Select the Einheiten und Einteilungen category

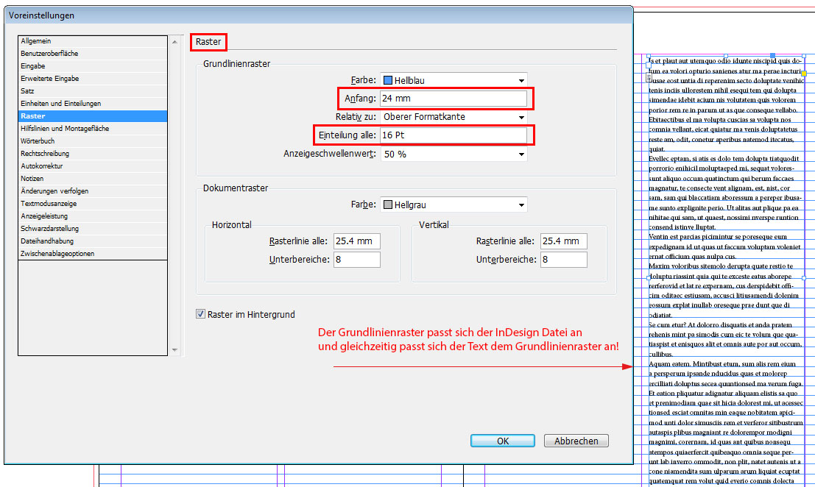[x=60, y=104]
